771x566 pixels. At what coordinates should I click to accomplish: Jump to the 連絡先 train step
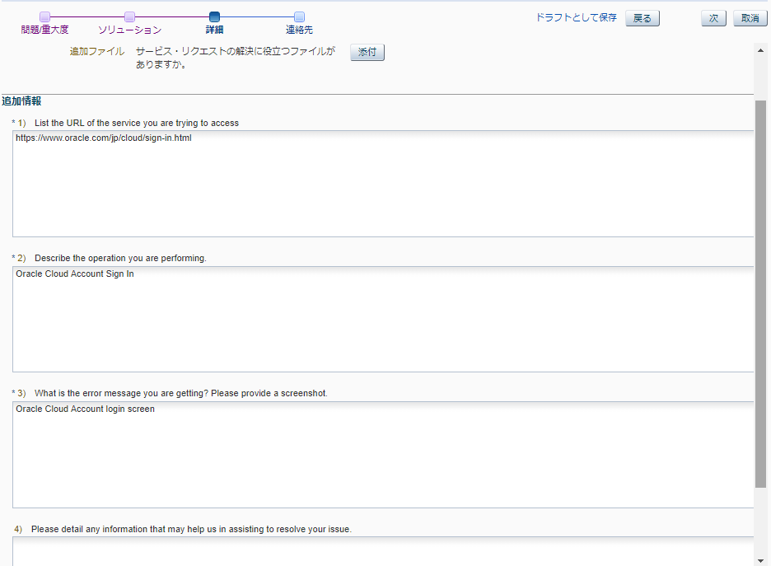(299, 24)
